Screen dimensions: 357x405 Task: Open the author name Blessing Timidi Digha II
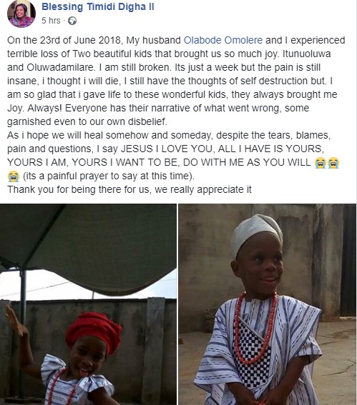click(x=98, y=6)
